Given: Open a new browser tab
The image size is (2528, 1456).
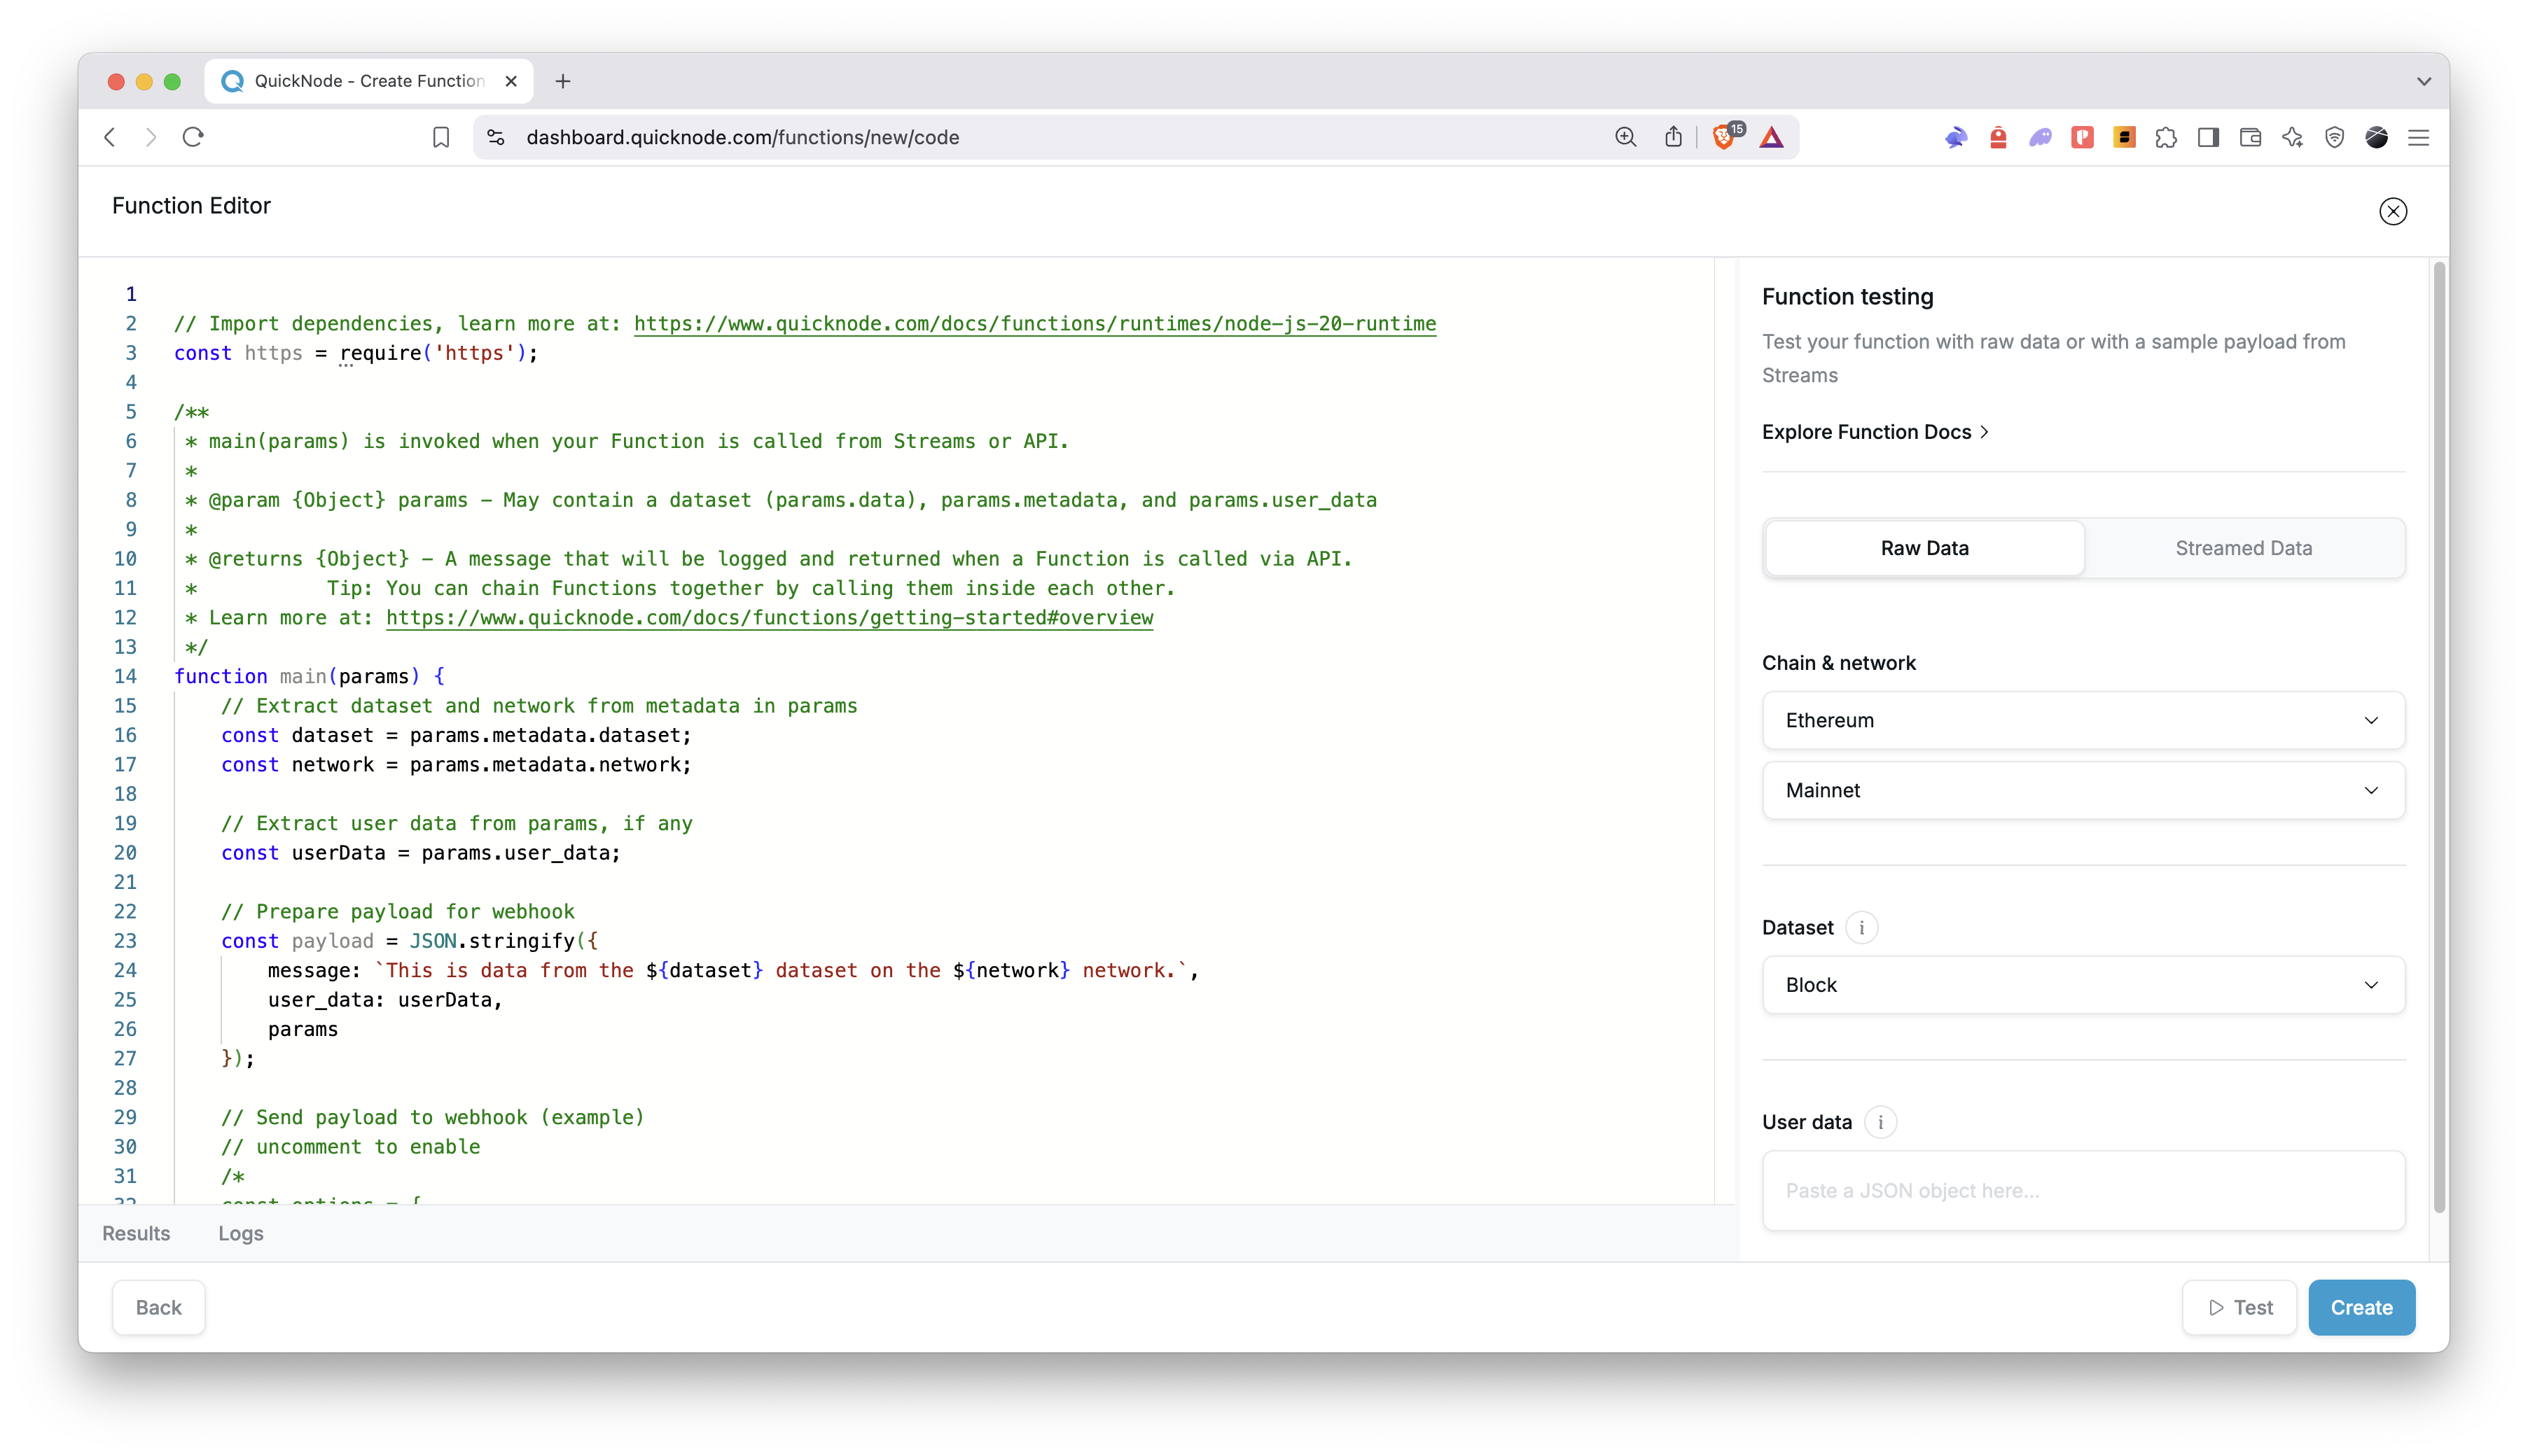Looking at the screenshot, I should click(x=563, y=81).
